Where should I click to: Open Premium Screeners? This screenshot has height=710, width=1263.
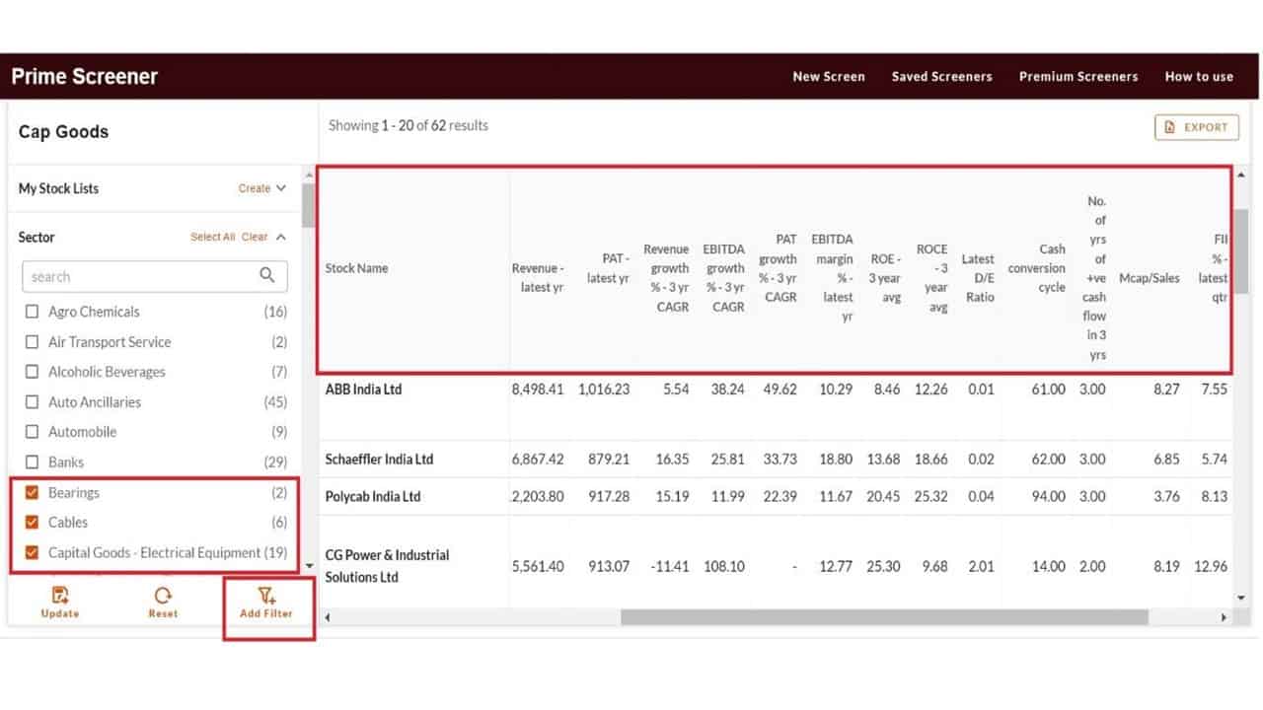(x=1078, y=76)
